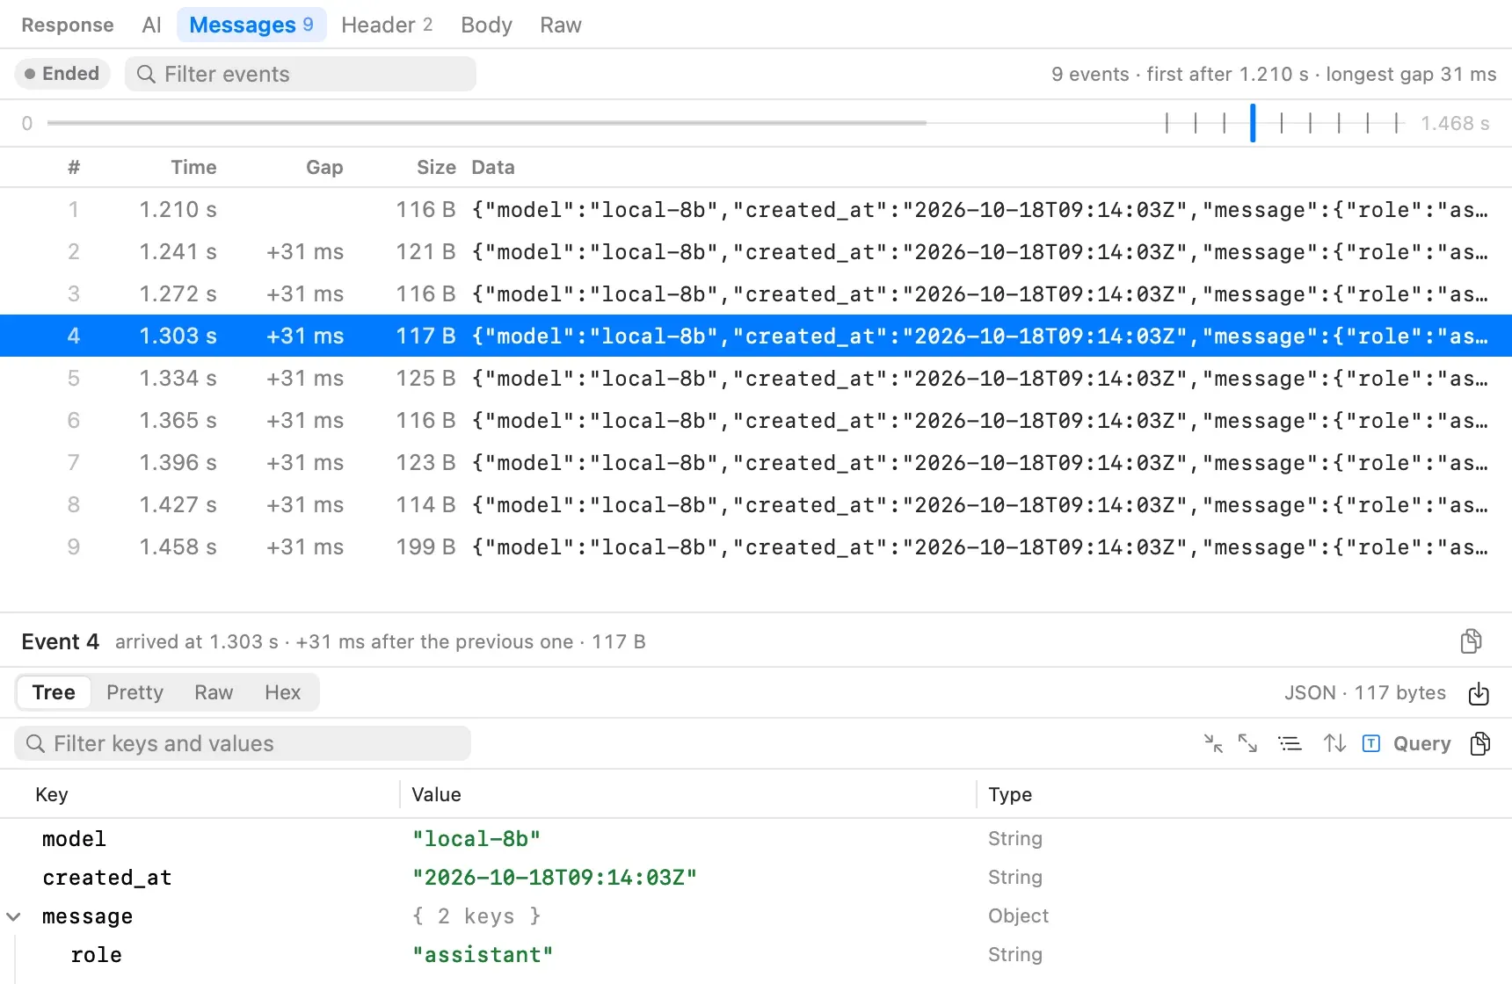Select event row 9 sized 199 B
The width and height of the screenshot is (1512, 984).
coord(756,546)
